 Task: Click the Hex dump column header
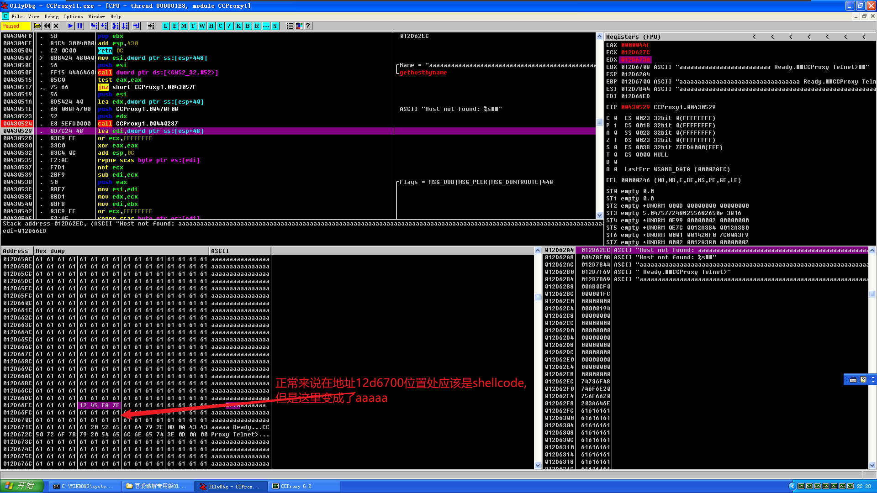click(x=121, y=251)
